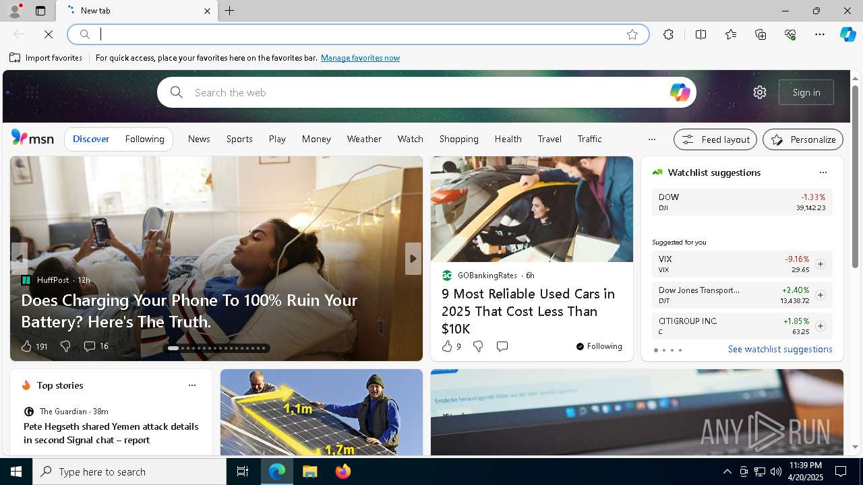Open the News category
863x485 pixels.
point(199,139)
